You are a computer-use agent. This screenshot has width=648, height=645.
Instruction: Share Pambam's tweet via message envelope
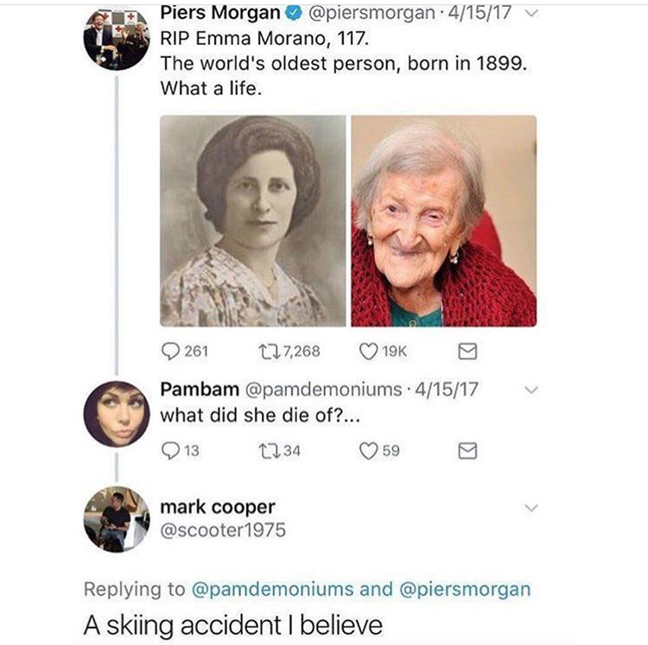pos(467,451)
